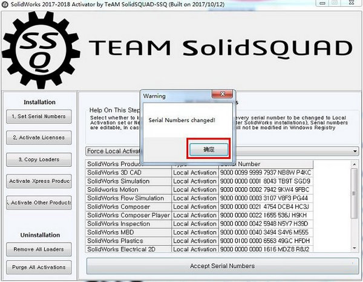Viewport: 363px width, 282px height.
Task: Edit the serial number for SolidWorks Simulation
Action: tap(266, 181)
